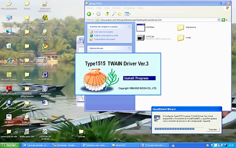Image resolution: width=236 pixels, height=148 pixels.
Task: Launch Google Chrome from the desktop
Action: click(x=45, y=47)
